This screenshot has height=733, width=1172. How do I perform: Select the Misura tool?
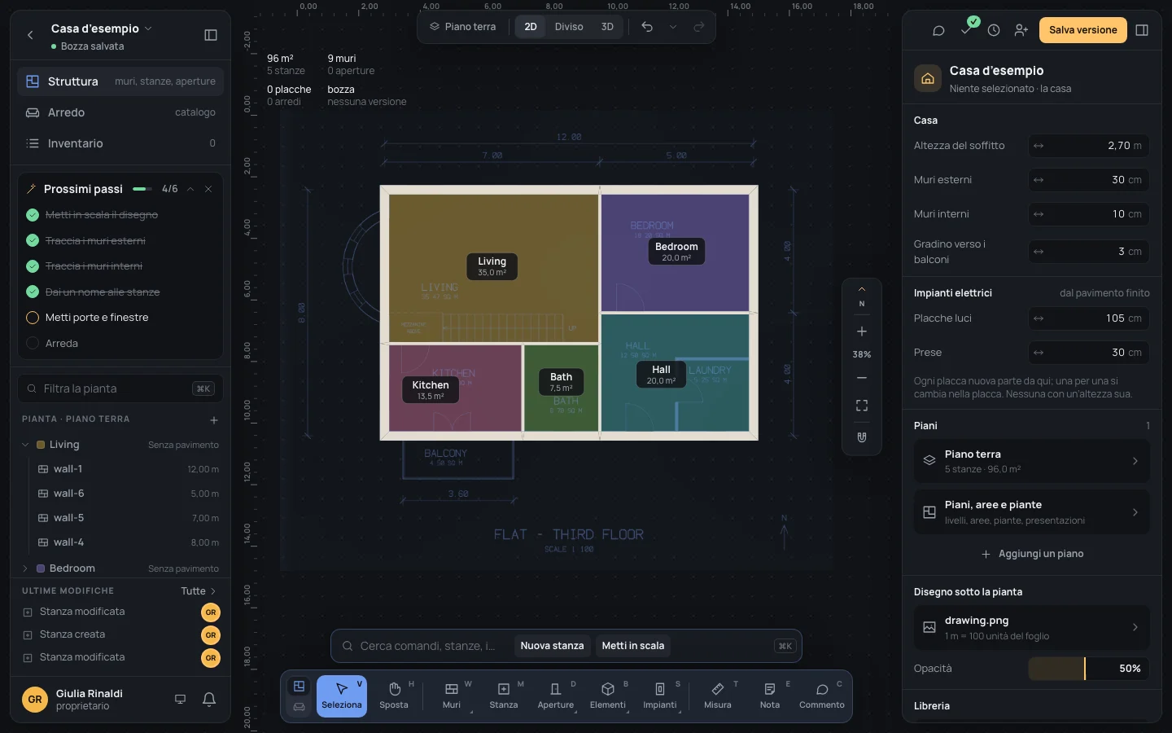(x=718, y=696)
